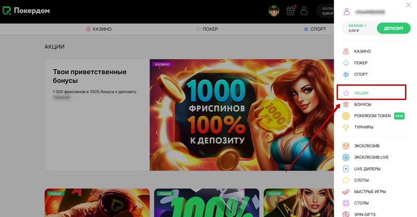This screenshot has height=217, width=417.
Task: Click the trophy icon beside ТУРНИРЫ
Action: (346, 127)
